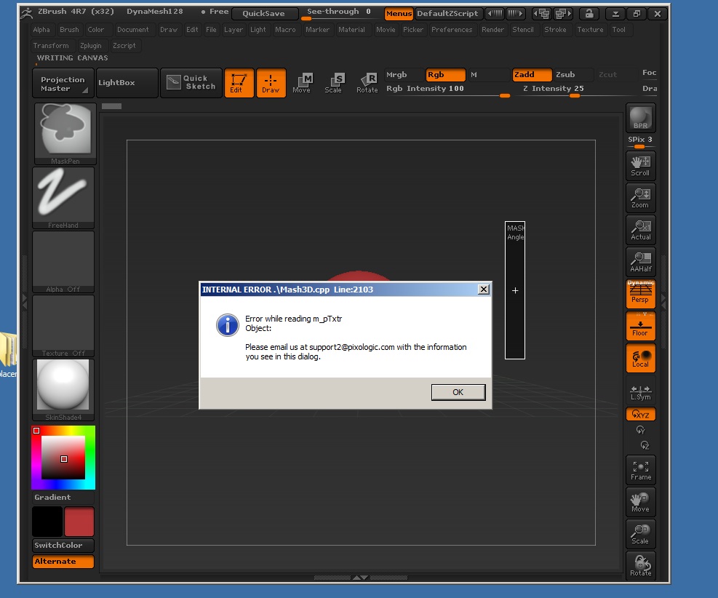Click Scale in the right shelf
The height and width of the screenshot is (598, 718).
point(640,535)
